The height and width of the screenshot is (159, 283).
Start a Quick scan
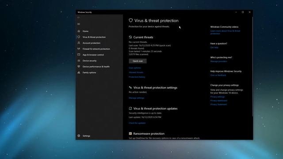[138, 61]
